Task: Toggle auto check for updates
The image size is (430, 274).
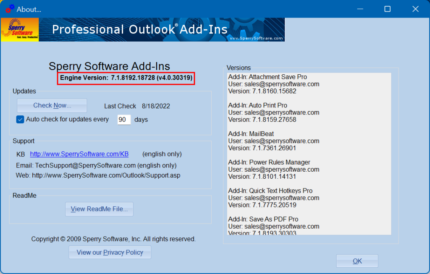Action: coord(20,119)
